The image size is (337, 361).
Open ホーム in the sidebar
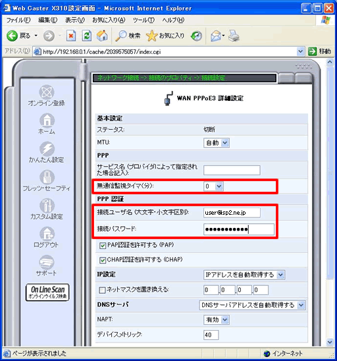[47, 124]
